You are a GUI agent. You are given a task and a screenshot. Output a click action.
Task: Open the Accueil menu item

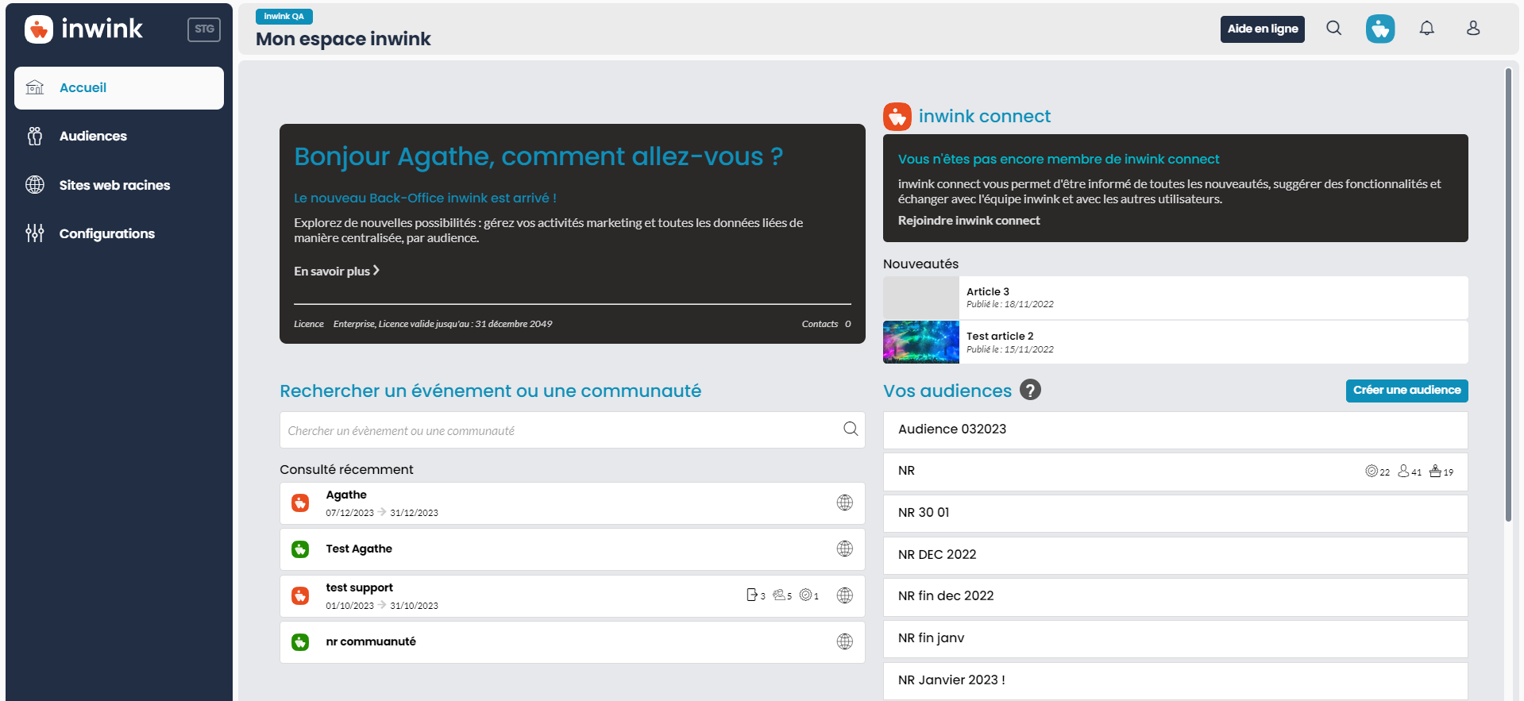point(119,88)
